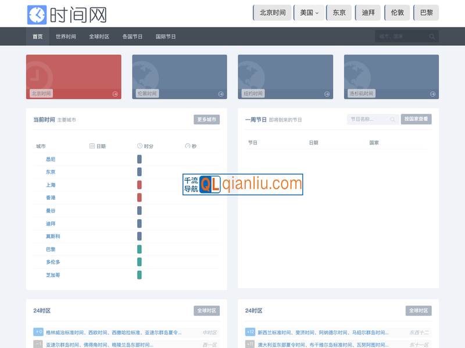Click the 纽约时间 card thumbnail
The image size is (465, 348).
click(285, 76)
